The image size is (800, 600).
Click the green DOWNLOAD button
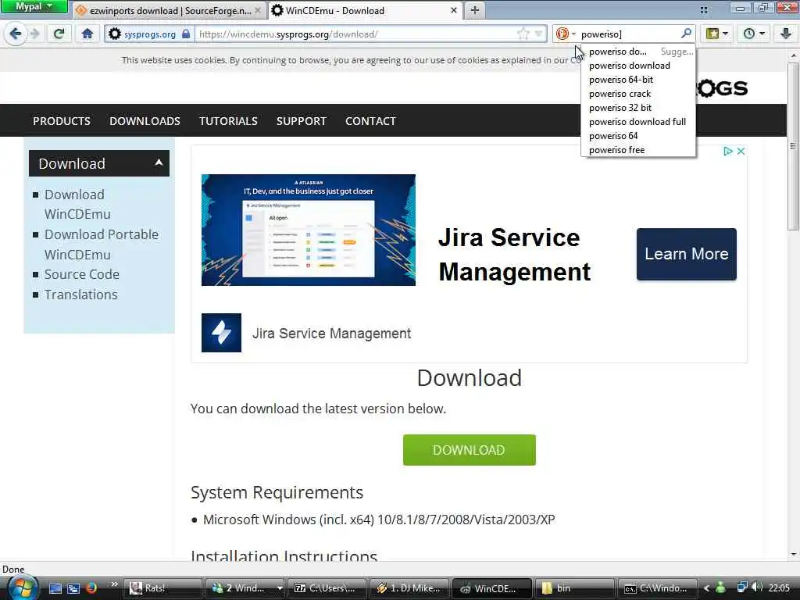pyautogui.click(x=469, y=449)
